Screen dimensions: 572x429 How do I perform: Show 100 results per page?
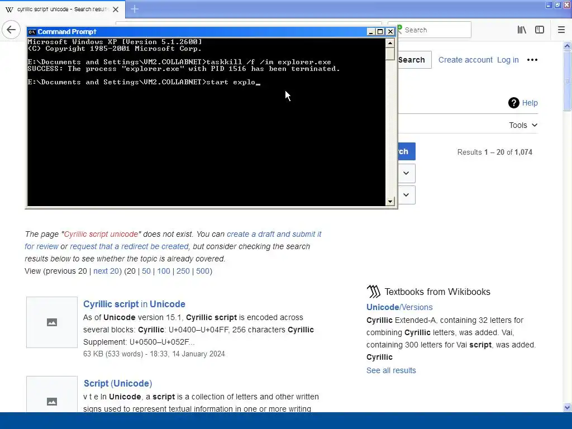point(164,271)
